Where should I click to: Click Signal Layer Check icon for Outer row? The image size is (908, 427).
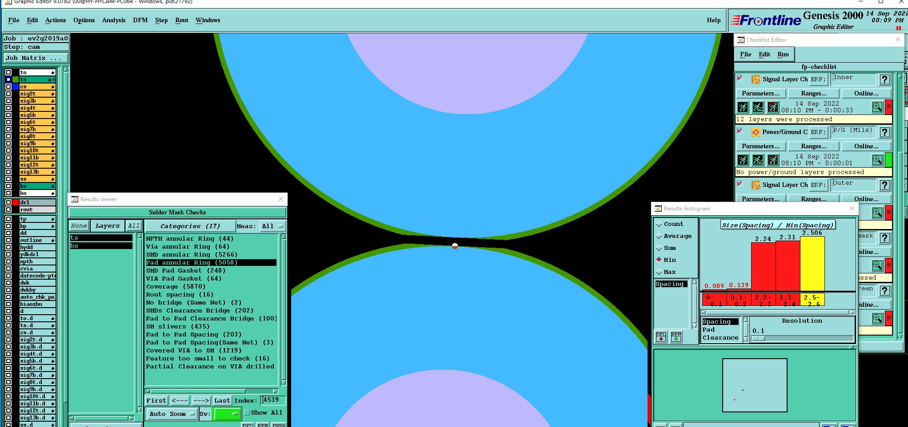(x=756, y=185)
